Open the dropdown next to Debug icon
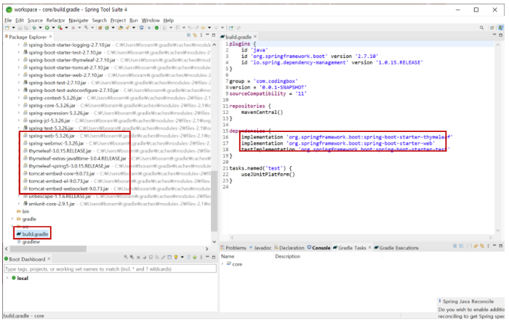Image resolution: width=509 pixels, height=322 pixels. tap(40, 28)
